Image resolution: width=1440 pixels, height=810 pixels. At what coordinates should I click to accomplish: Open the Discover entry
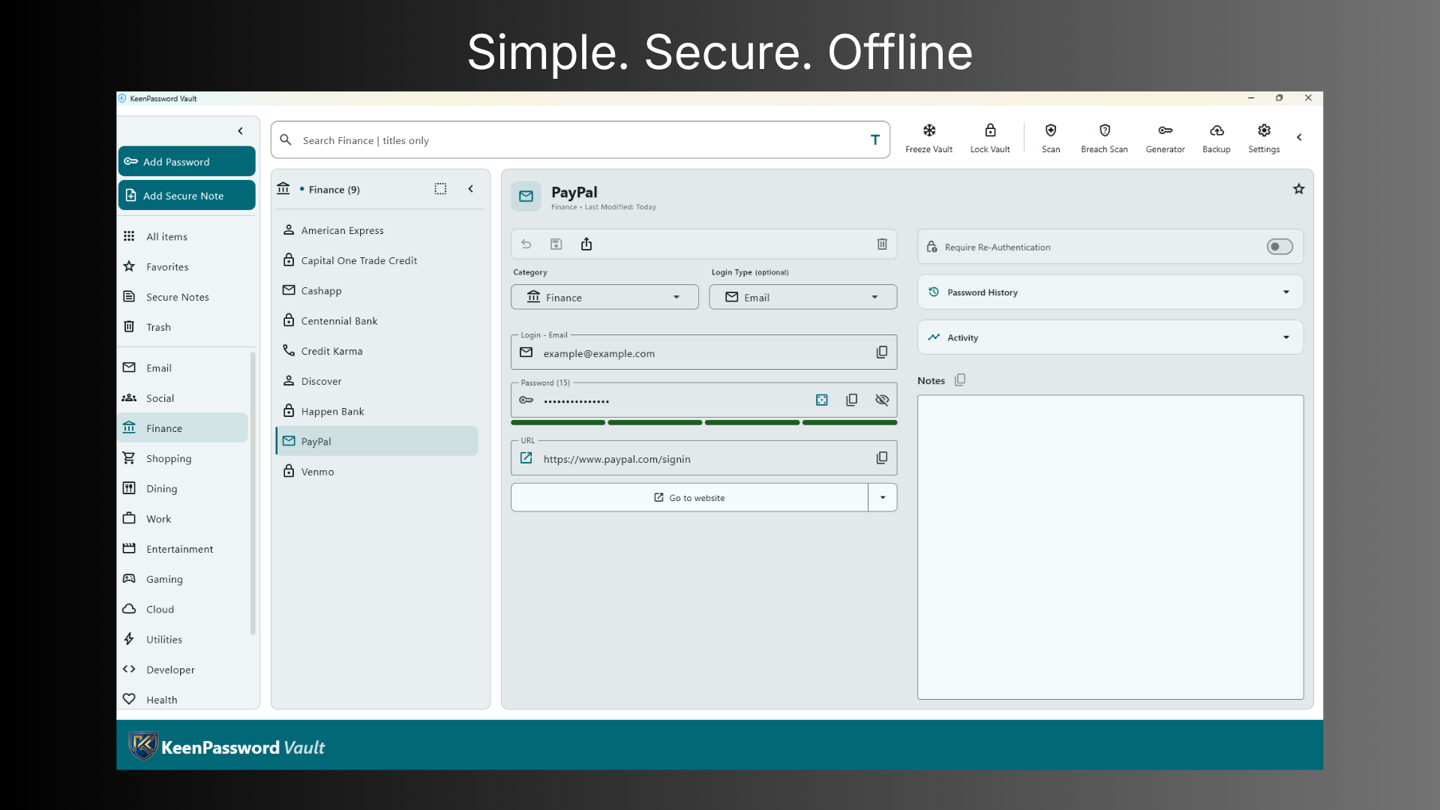(377, 381)
